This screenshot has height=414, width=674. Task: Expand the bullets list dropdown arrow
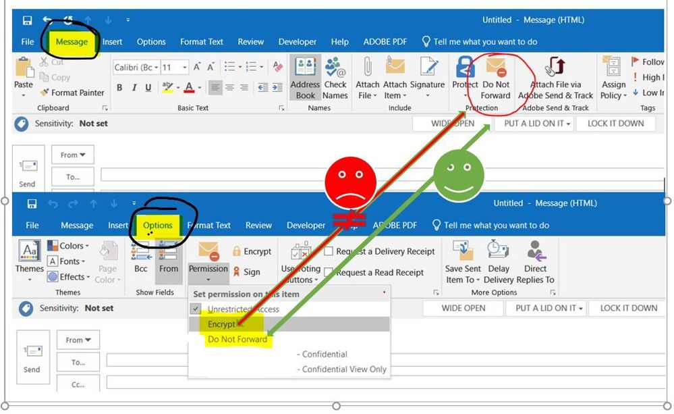240,67
